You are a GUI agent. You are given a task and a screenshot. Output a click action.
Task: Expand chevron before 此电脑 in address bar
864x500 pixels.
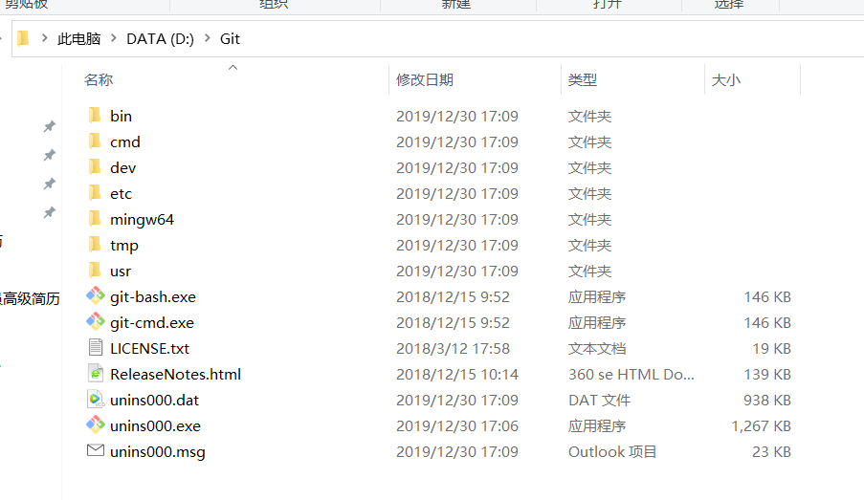click(45, 38)
